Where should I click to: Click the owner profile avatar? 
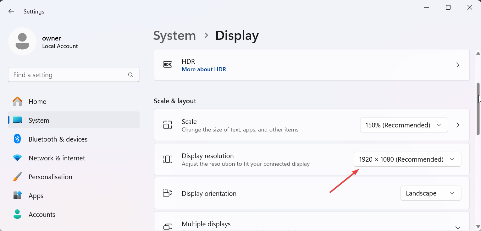[22, 41]
